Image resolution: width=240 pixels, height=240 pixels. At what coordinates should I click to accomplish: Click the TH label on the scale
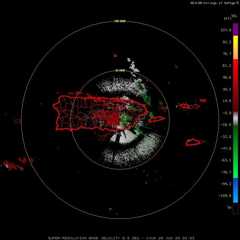(x=229, y=207)
